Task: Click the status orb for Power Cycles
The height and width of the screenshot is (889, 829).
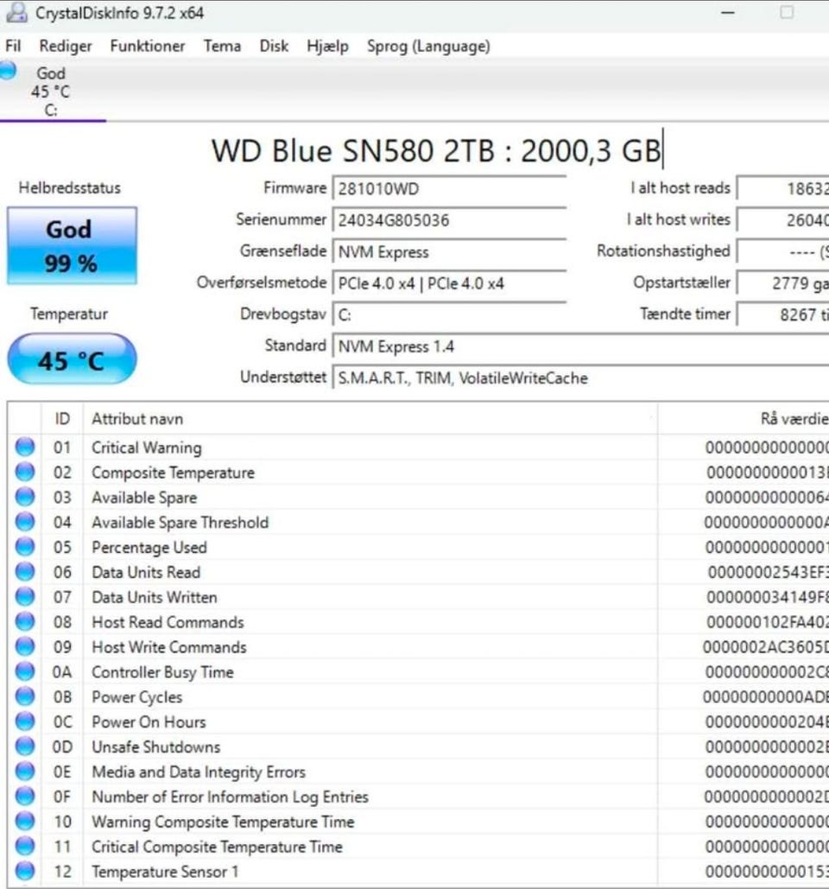Action: coord(25,697)
